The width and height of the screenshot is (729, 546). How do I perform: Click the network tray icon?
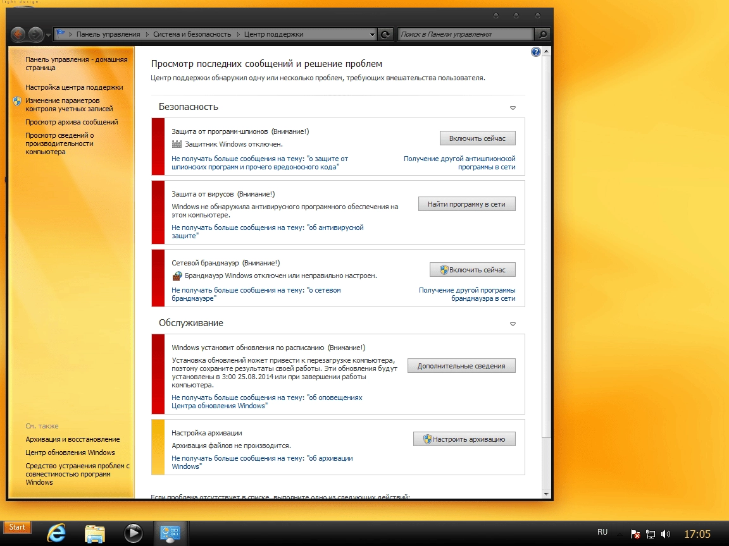[x=651, y=535]
